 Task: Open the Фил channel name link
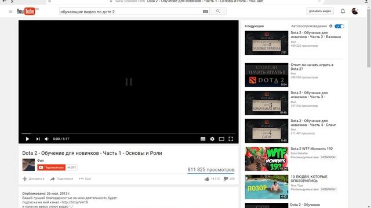pos(41,161)
